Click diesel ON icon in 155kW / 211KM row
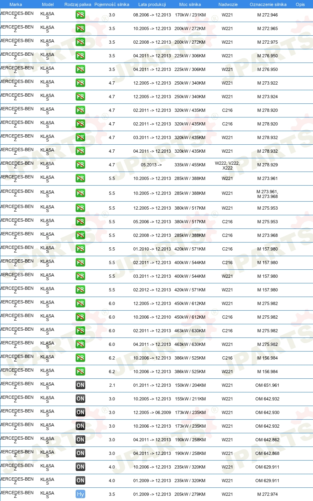 click(80, 399)
